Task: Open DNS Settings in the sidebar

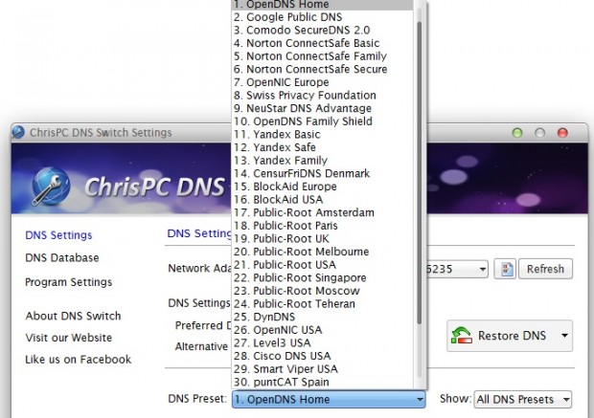Action: click(x=58, y=235)
